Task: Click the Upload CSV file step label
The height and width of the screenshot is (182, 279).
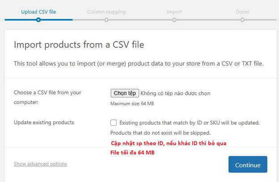Action: tap(38, 12)
